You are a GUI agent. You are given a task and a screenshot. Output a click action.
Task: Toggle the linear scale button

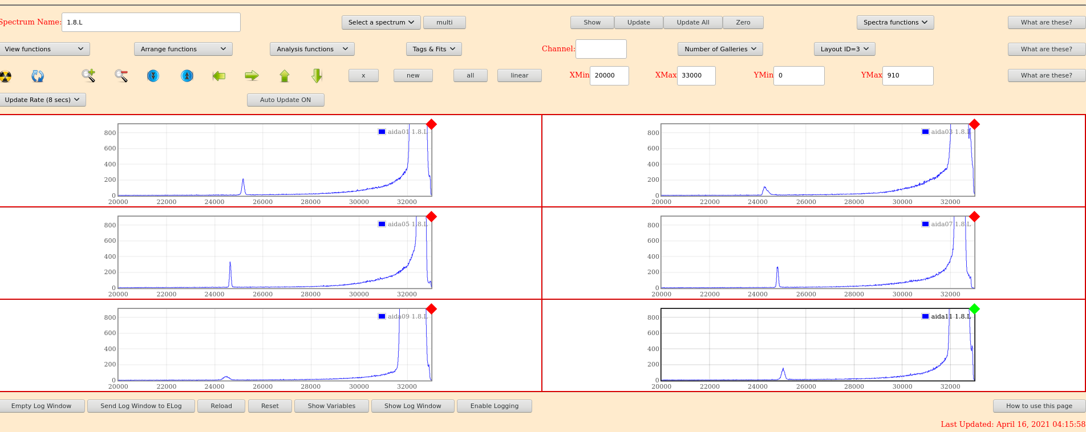(x=519, y=75)
